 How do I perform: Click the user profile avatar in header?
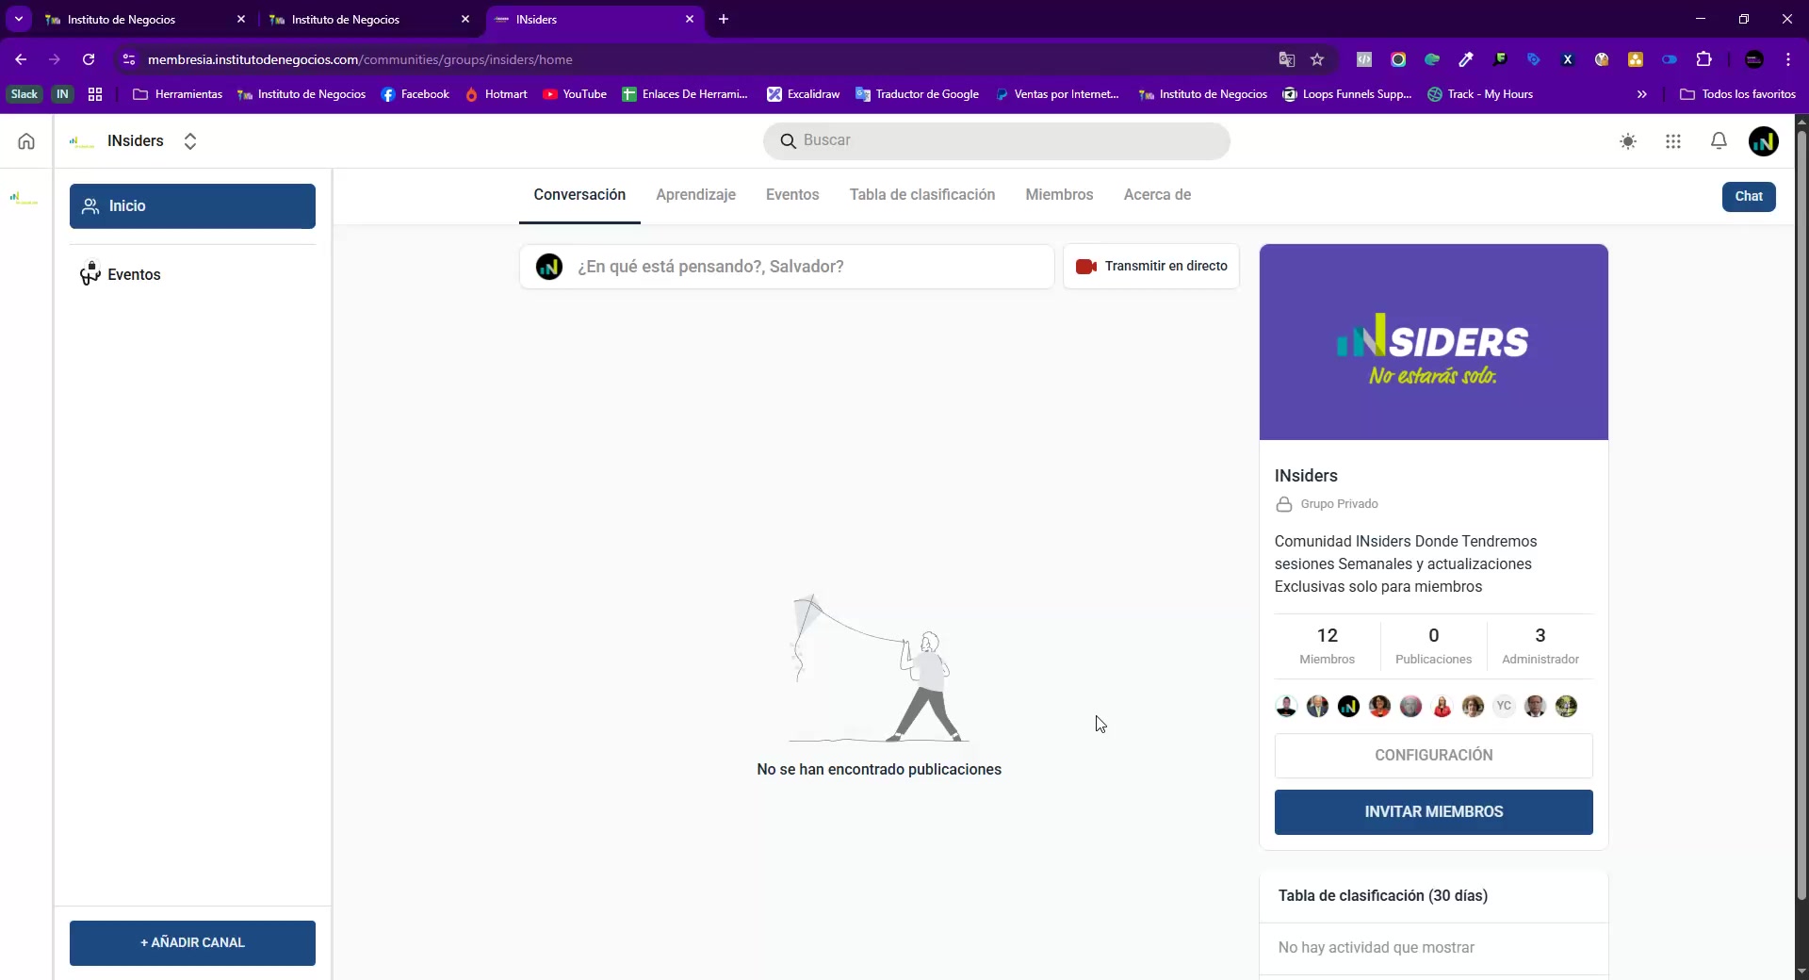(1763, 141)
